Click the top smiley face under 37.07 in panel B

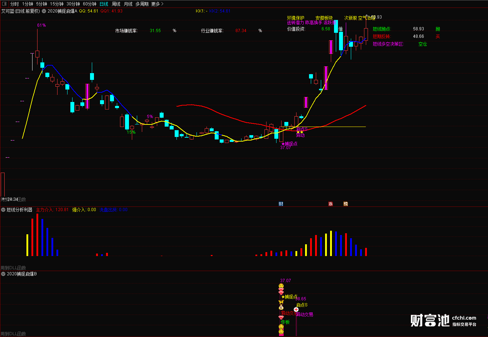click(281, 286)
